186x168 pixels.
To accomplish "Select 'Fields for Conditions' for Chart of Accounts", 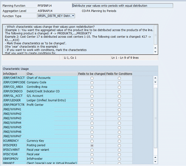I will tap(119, 78).
